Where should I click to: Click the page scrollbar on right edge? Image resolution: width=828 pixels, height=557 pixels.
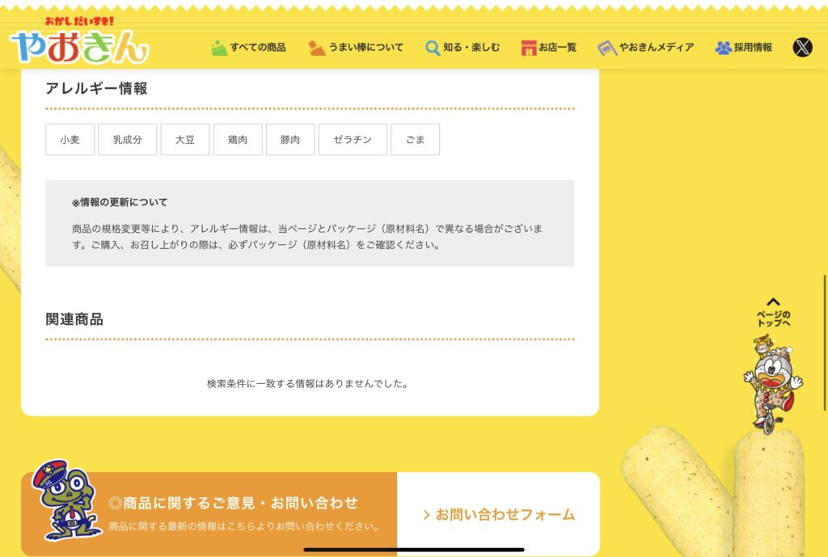coord(825,323)
